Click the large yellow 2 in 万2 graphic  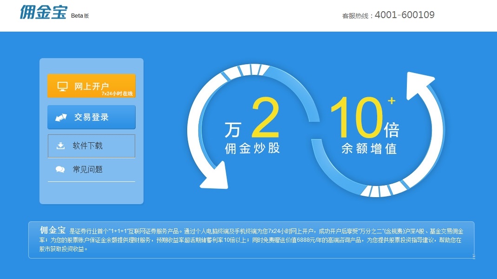click(263, 115)
